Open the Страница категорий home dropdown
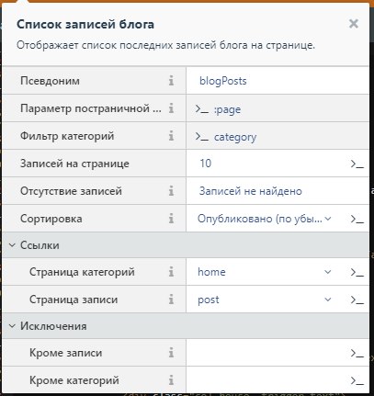Image resolution: width=374 pixels, height=396 pixels. (265, 272)
